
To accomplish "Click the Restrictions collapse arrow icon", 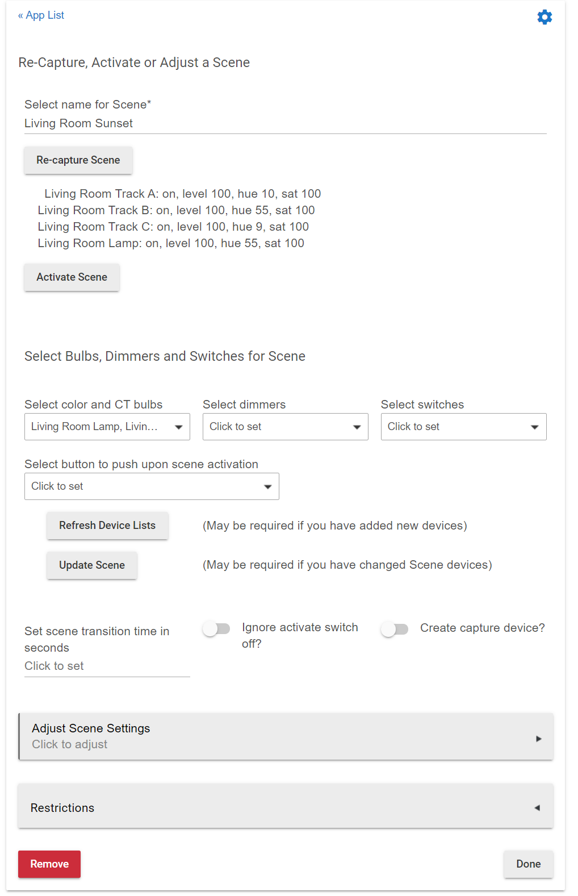I will [x=537, y=808].
